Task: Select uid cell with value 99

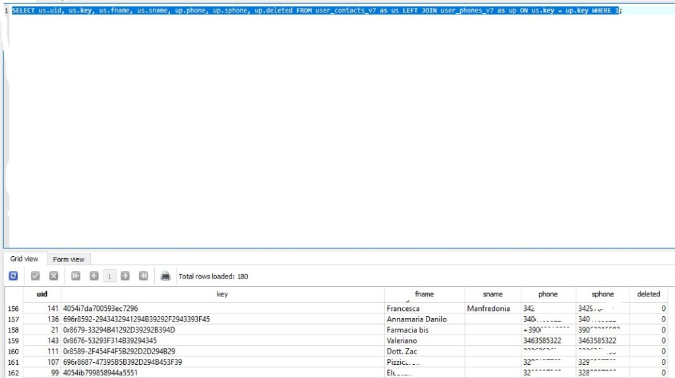Action: (x=42, y=373)
